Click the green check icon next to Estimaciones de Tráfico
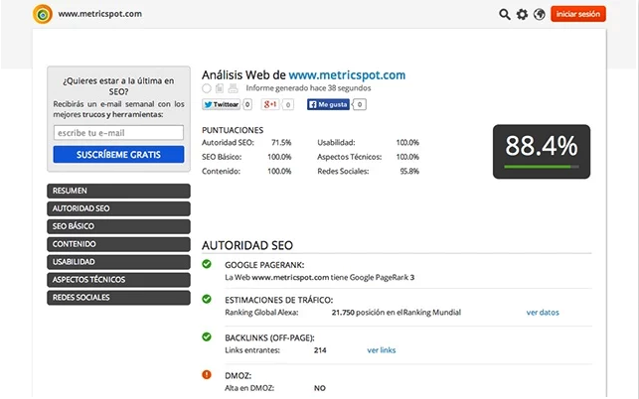Screen dimensions: 639x399 tap(207, 300)
